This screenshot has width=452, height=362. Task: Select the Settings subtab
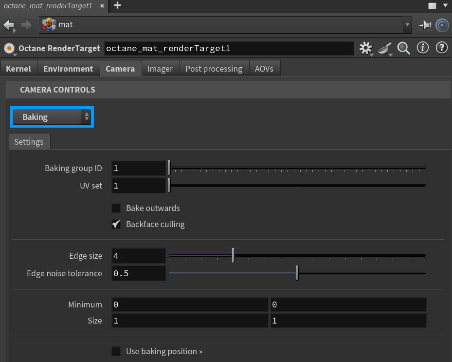pyautogui.click(x=29, y=142)
